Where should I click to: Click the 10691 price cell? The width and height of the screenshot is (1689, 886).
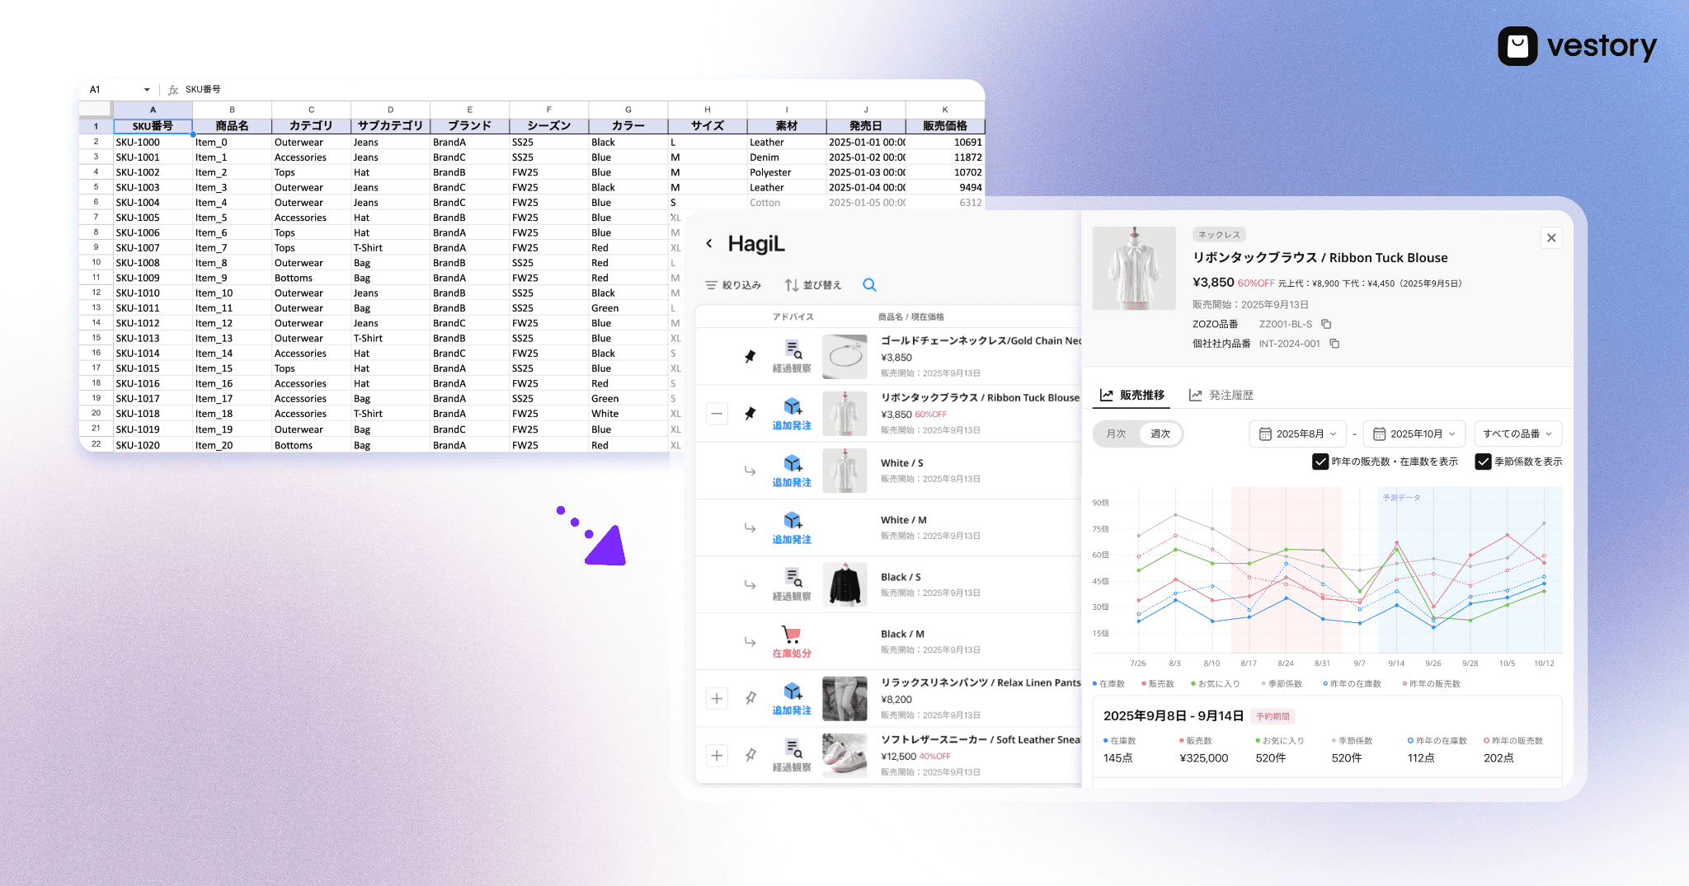click(945, 142)
